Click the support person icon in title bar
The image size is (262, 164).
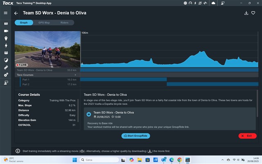[x=223, y=3]
